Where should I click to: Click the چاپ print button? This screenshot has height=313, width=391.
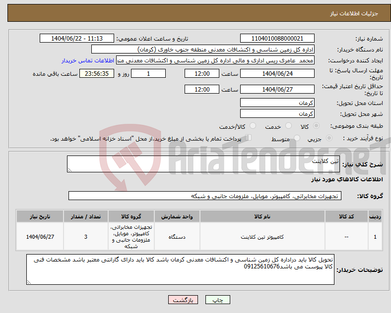click(x=218, y=300)
